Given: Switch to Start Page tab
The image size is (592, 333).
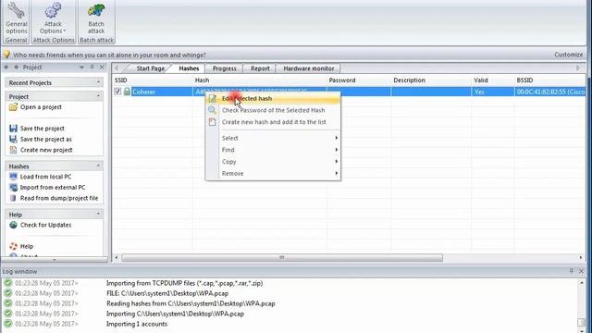Looking at the screenshot, I should [x=150, y=68].
